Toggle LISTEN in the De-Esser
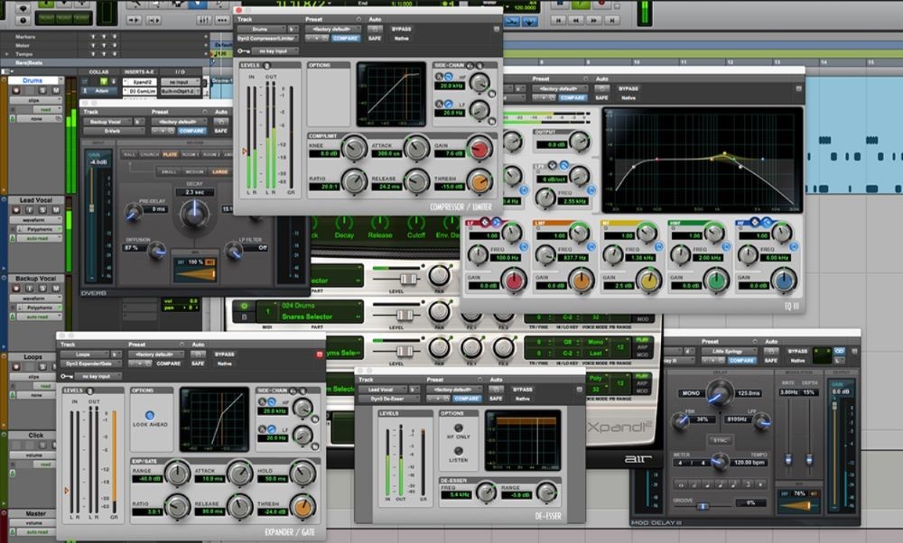 459,451
